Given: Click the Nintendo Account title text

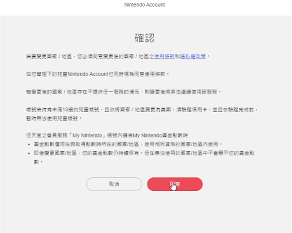Looking at the screenshot, I should click(145, 5).
